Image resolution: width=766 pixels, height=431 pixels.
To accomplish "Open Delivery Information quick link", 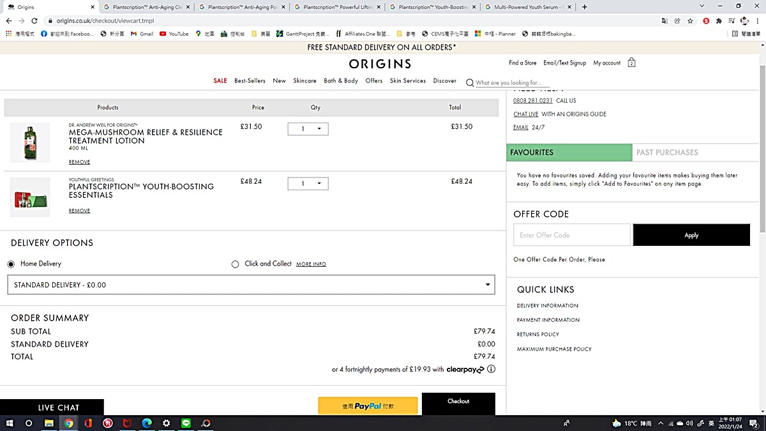I will (548, 306).
